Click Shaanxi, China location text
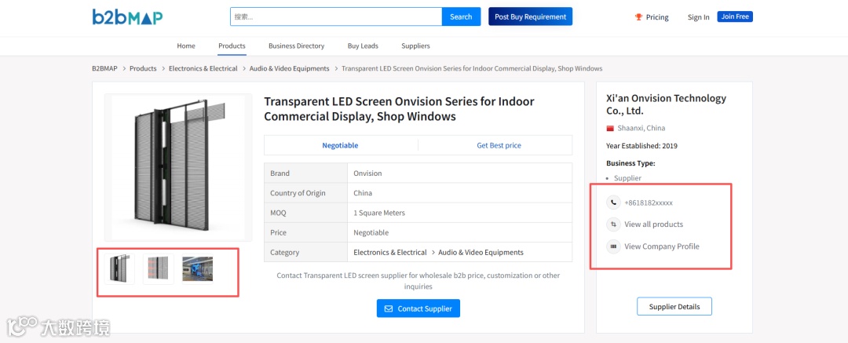 click(x=641, y=128)
